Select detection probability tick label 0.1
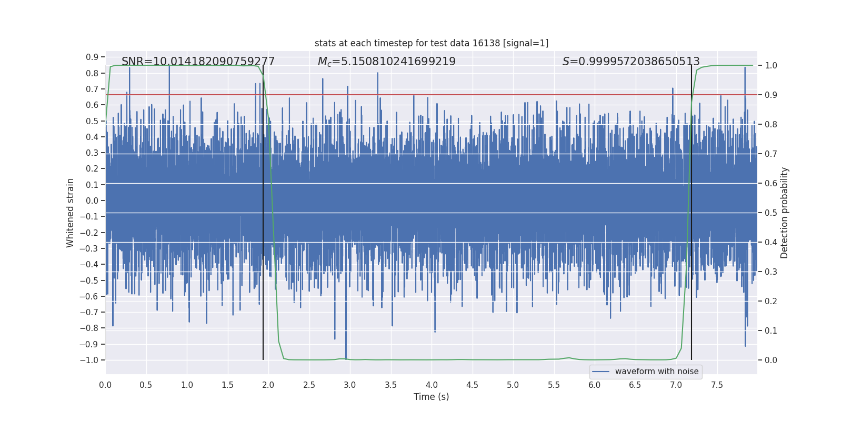Image resolution: width=842 pixels, height=421 pixels. (x=771, y=330)
